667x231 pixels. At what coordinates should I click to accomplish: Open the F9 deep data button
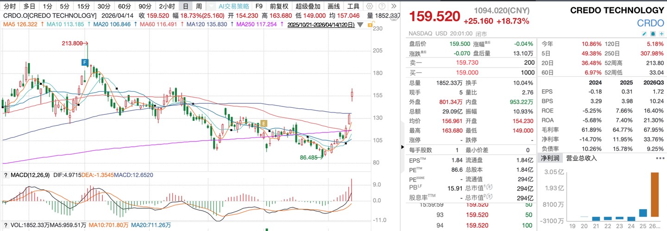[259, 6]
